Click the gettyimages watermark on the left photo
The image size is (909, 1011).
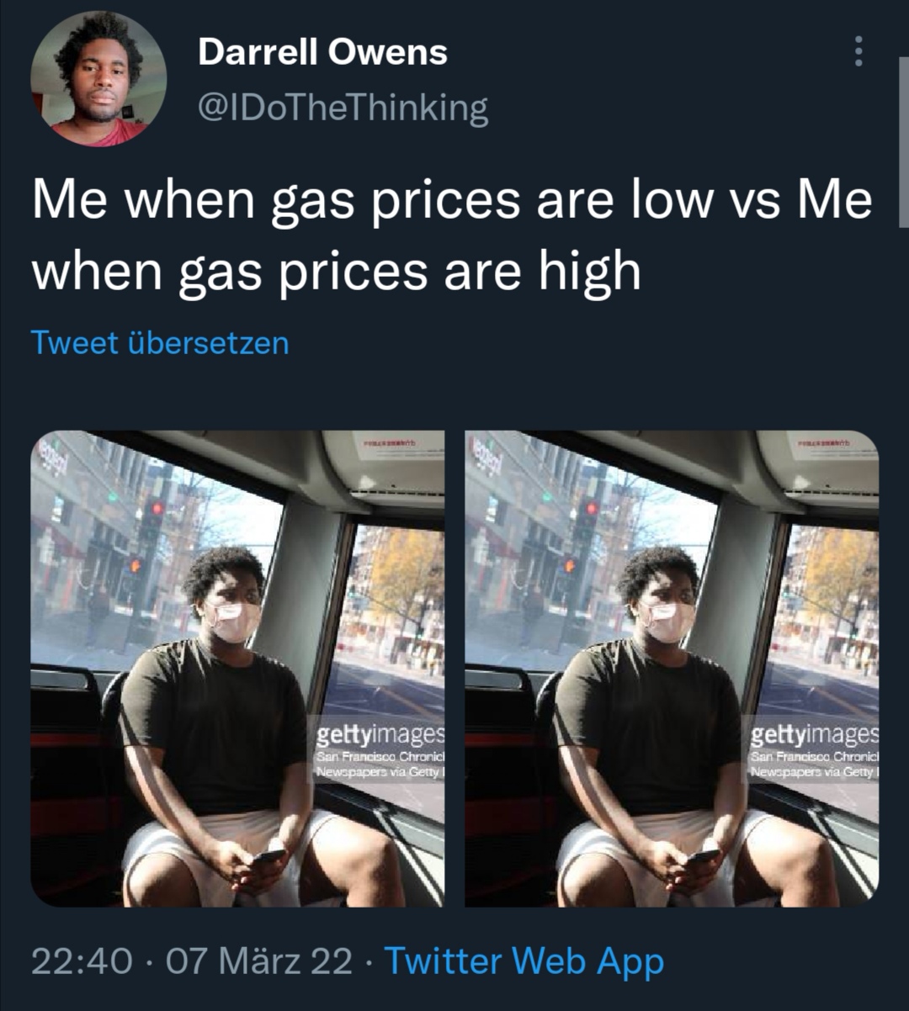[380, 735]
